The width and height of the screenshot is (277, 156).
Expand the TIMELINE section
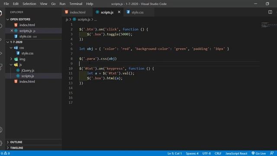coord(34,148)
